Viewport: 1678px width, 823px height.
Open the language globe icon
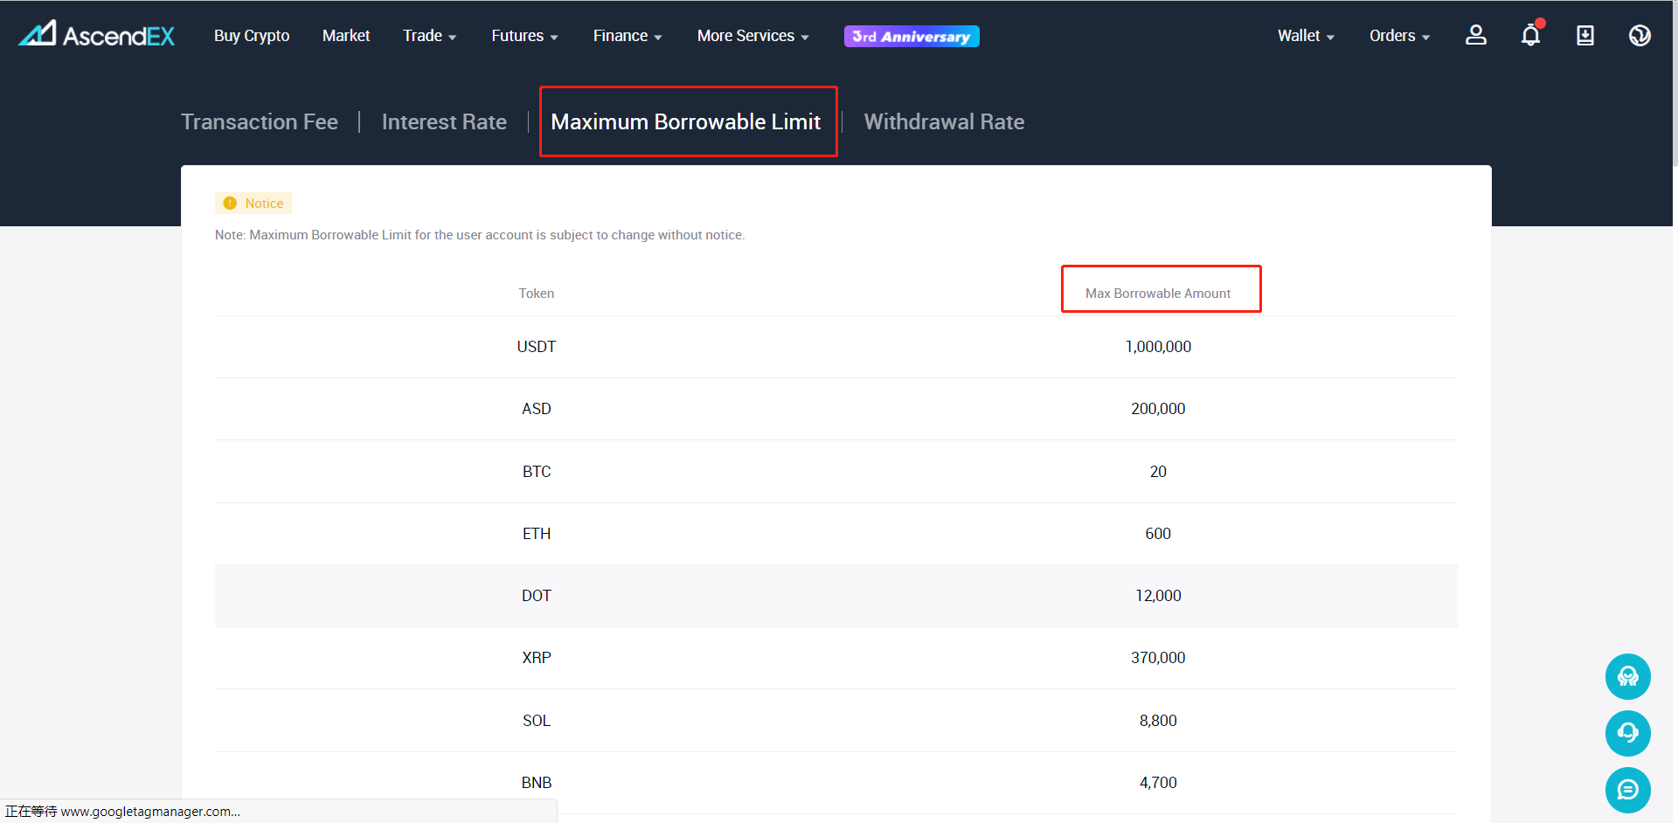coord(1640,35)
